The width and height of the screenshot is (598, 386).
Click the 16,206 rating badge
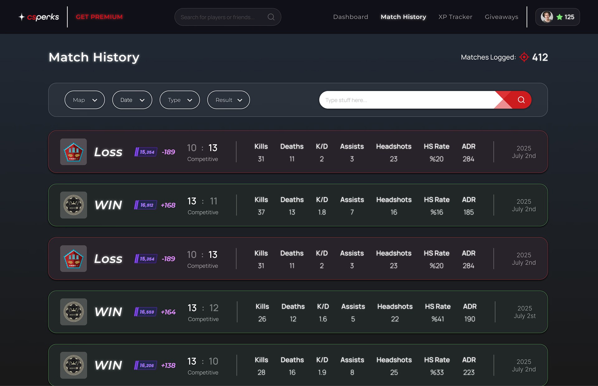pos(146,365)
